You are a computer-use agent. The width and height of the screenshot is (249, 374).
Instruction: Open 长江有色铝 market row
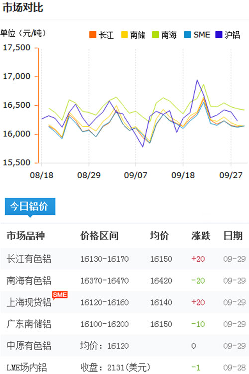pyautogui.click(x=124, y=259)
